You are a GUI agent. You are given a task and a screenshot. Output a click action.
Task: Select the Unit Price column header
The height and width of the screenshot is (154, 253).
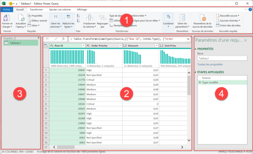[x=175, y=46]
